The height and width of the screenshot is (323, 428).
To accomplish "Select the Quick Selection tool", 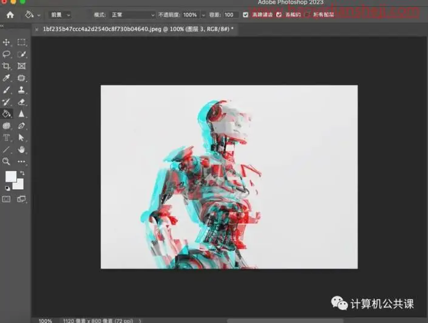I will pos(21,54).
